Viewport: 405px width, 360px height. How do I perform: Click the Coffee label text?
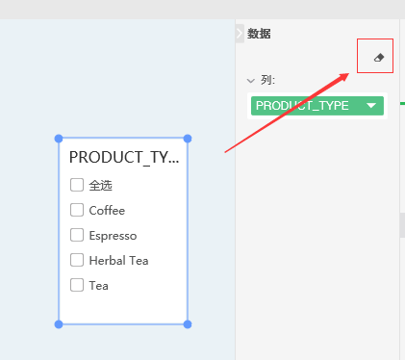107,211
